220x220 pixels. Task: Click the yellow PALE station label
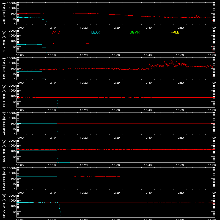(175, 32)
